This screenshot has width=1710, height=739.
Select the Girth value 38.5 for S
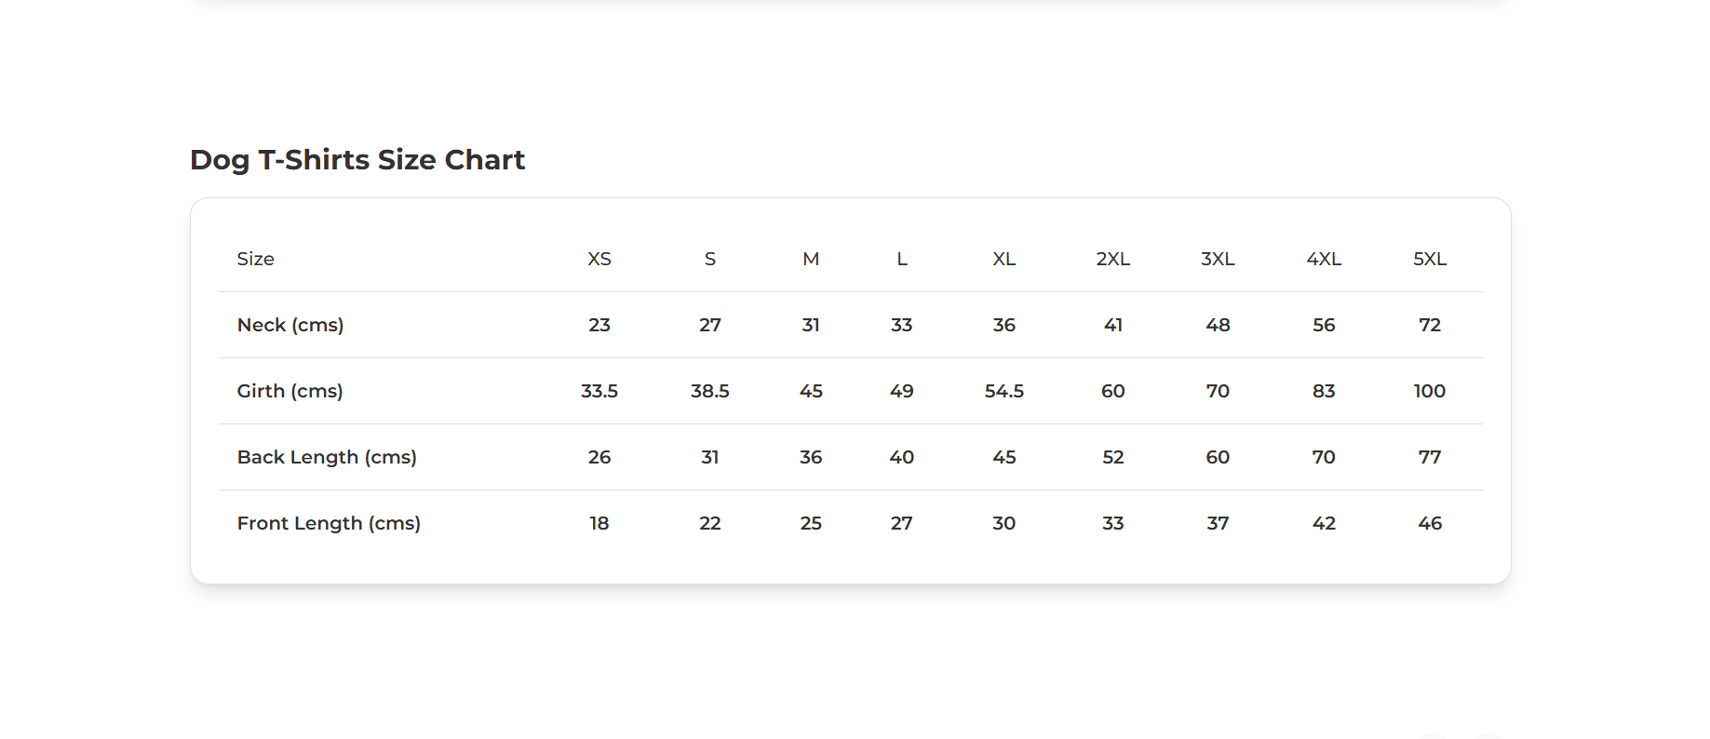710,391
